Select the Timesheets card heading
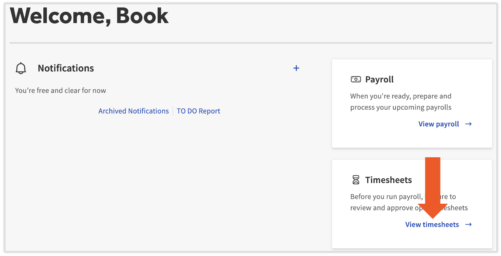Screen dimensions: 501x256 [x=388, y=180]
